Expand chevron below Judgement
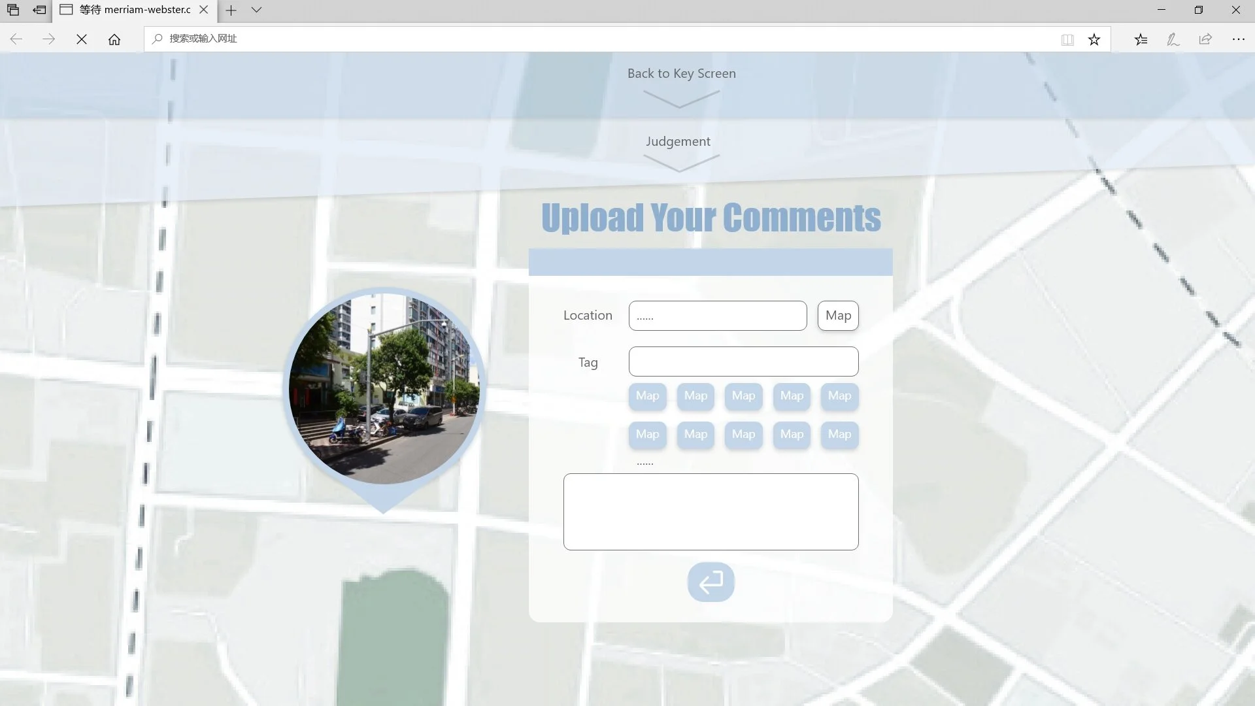 [x=681, y=163]
